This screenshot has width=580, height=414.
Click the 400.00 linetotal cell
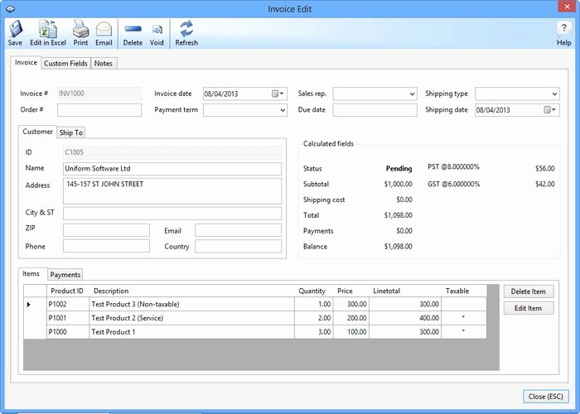click(x=405, y=318)
